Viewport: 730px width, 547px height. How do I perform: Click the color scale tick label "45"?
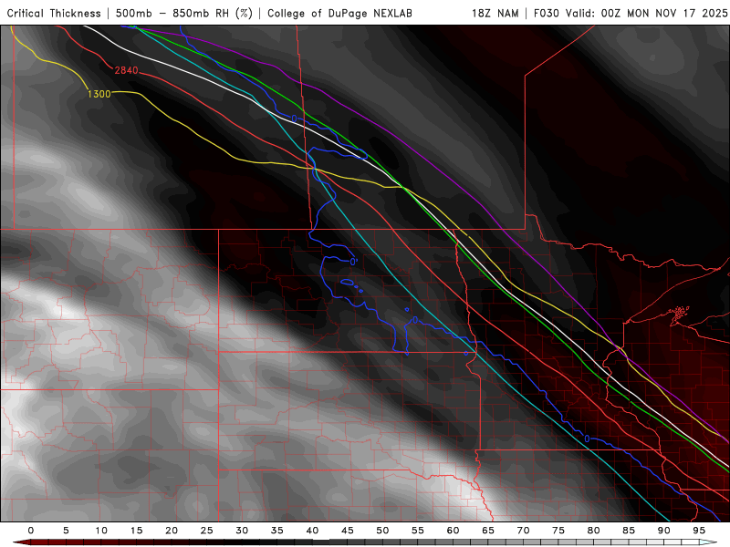pyautogui.click(x=348, y=531)
